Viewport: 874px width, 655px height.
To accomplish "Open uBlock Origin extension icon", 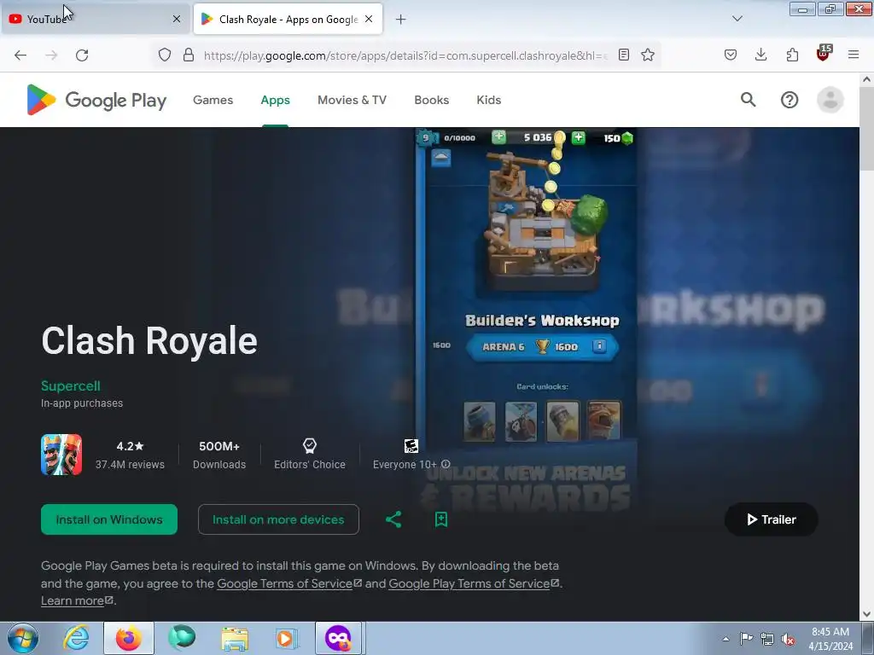I will pos(824,54).
